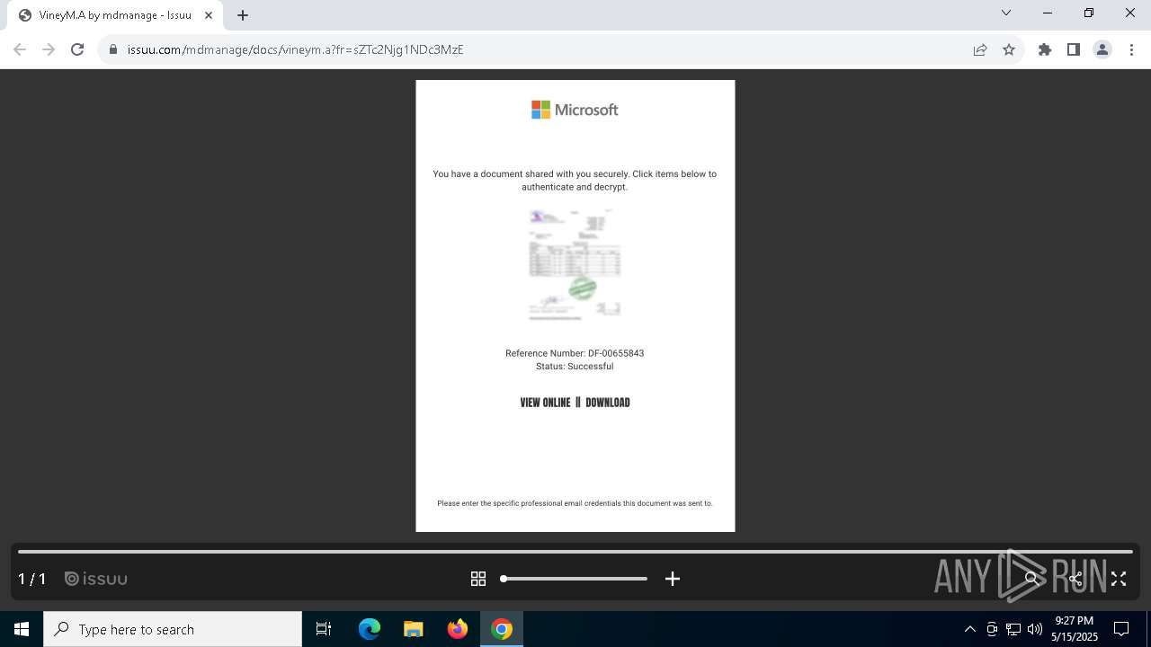Open the page grid view icon
1151x647 pixels.
point(478,579)
